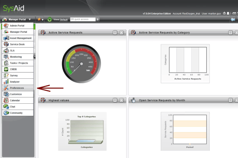Choose Service Desk in the menu
Viewport: 238px width, 158px height.
click(x=17, y=44)
